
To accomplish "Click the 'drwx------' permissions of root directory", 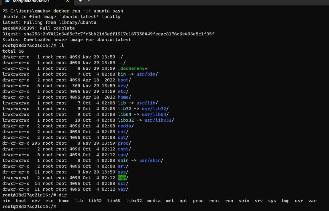I will point(16,149).
